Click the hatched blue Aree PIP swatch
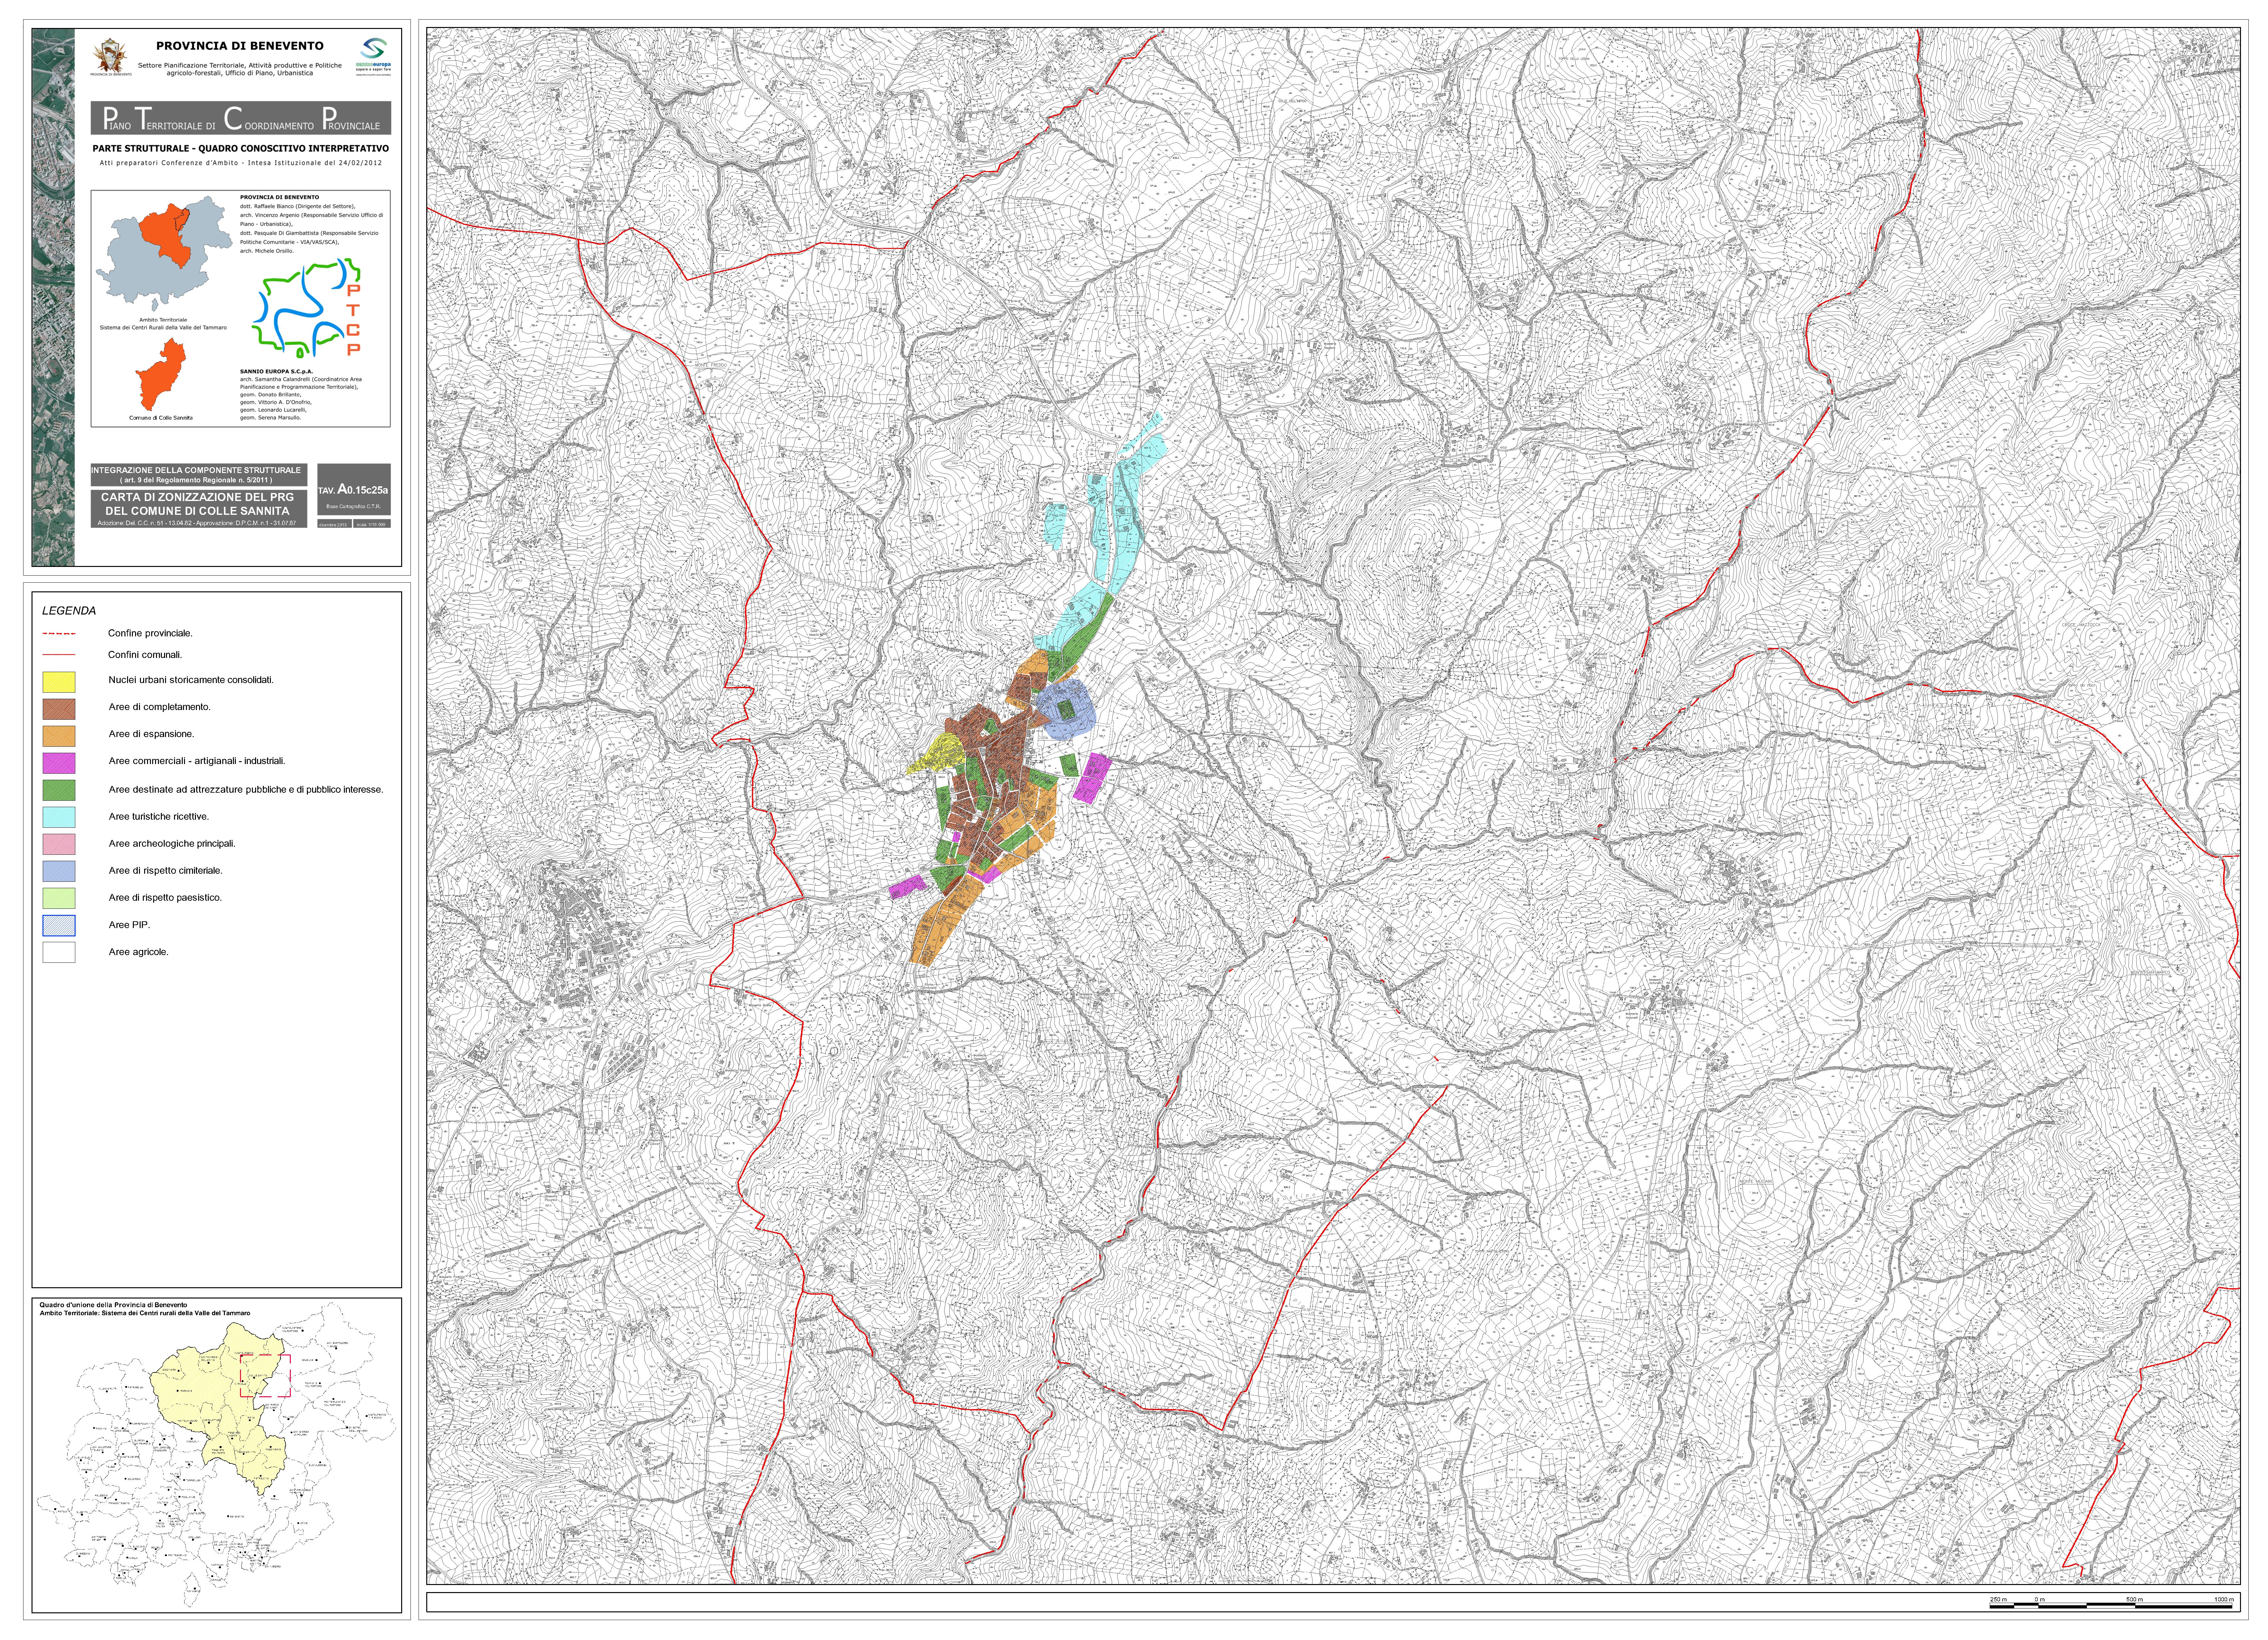Viewport: 2268px width, 1640px height. pos(59,925)
